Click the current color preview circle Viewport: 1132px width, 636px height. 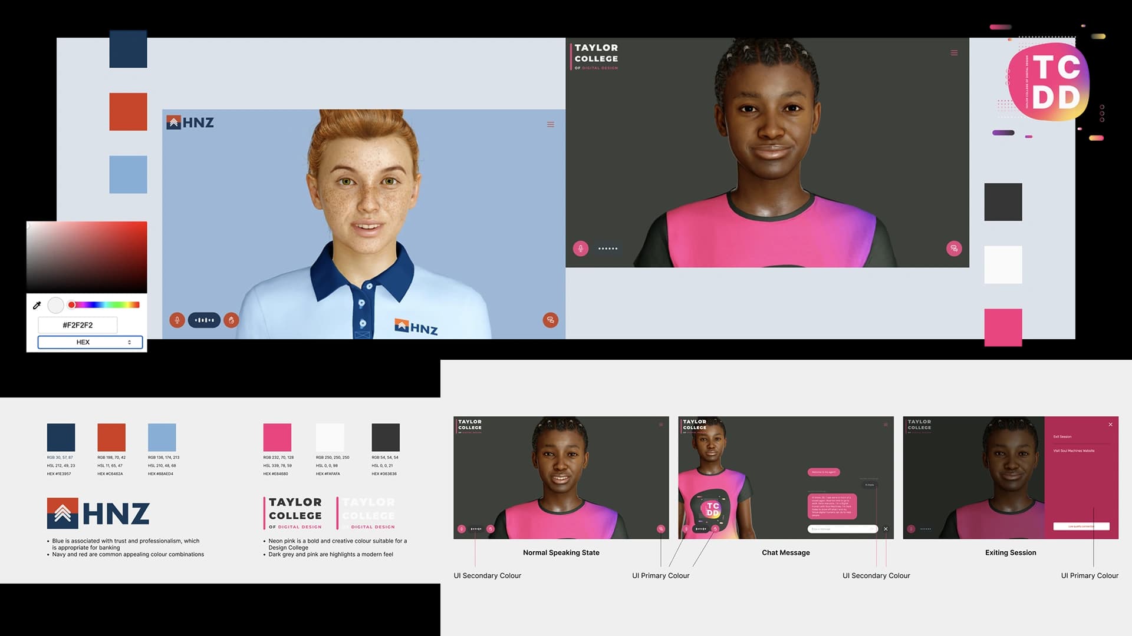point(55,305)
